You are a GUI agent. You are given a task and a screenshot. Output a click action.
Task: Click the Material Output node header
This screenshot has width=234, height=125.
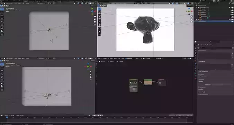[162, 80]
